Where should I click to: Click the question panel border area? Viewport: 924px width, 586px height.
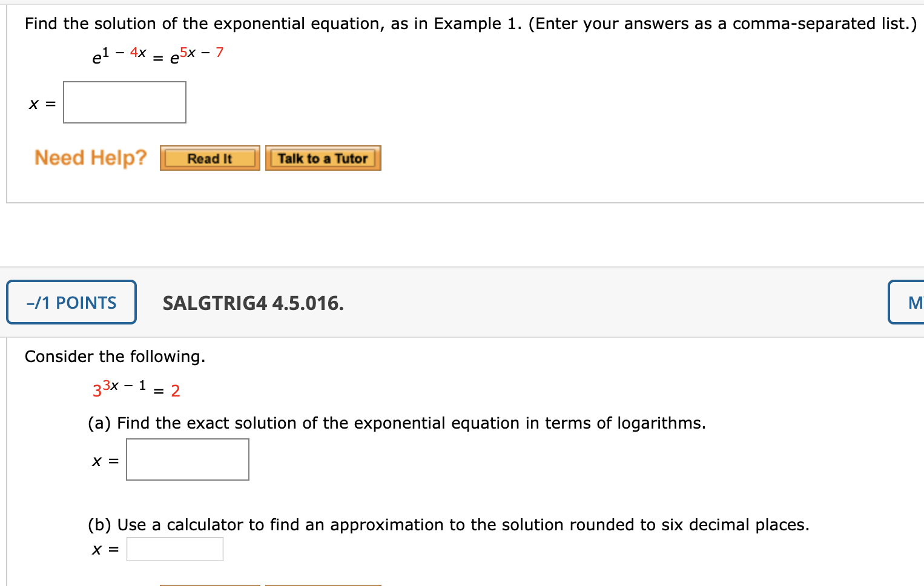click(x=7, y=102)
